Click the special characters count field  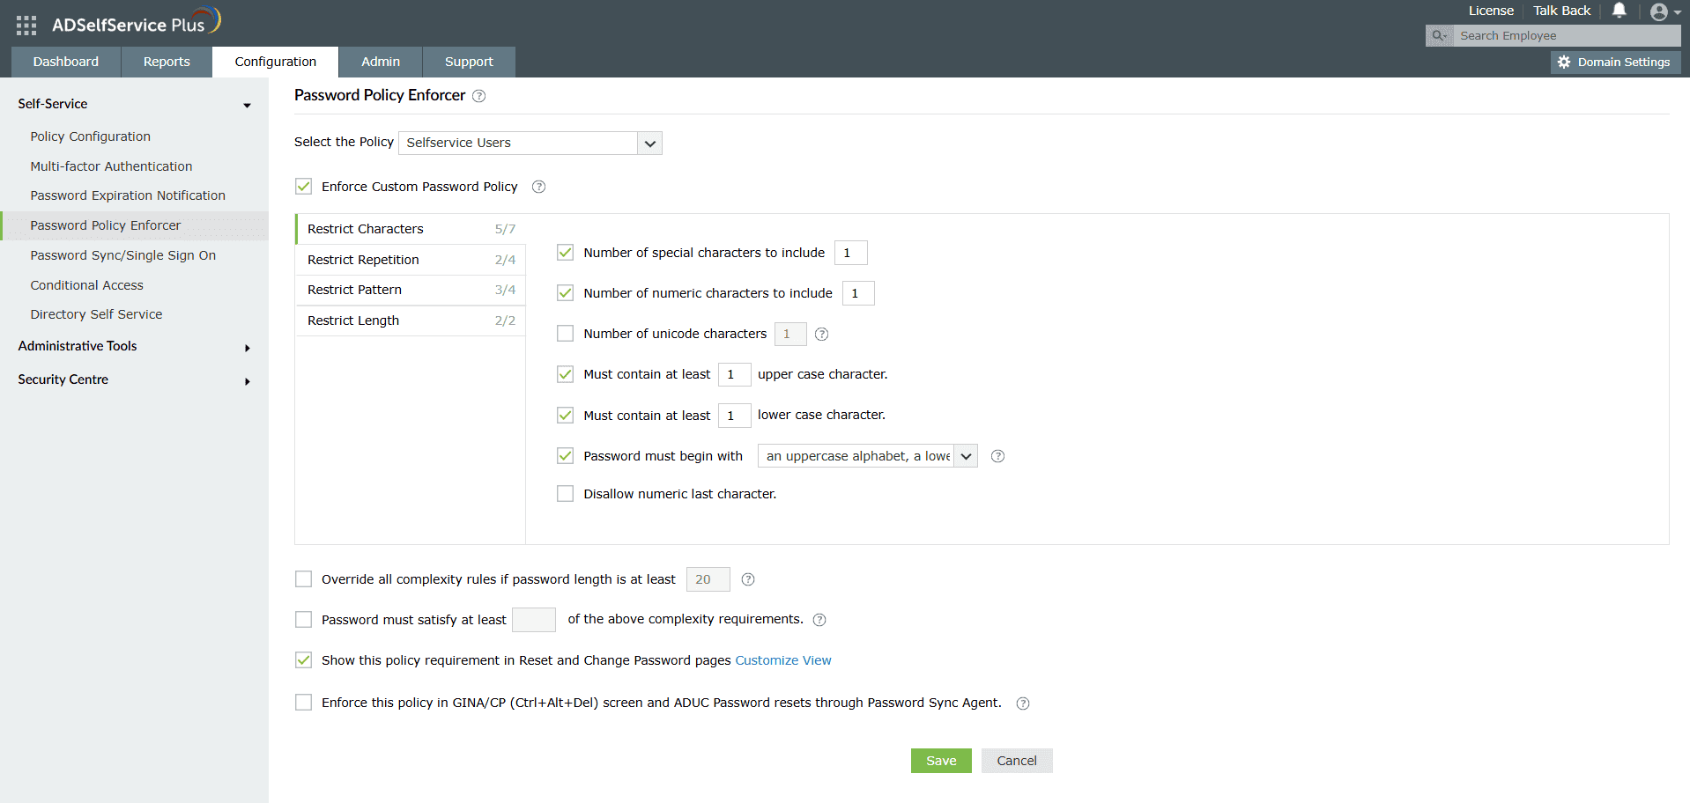tap(850, 253)
